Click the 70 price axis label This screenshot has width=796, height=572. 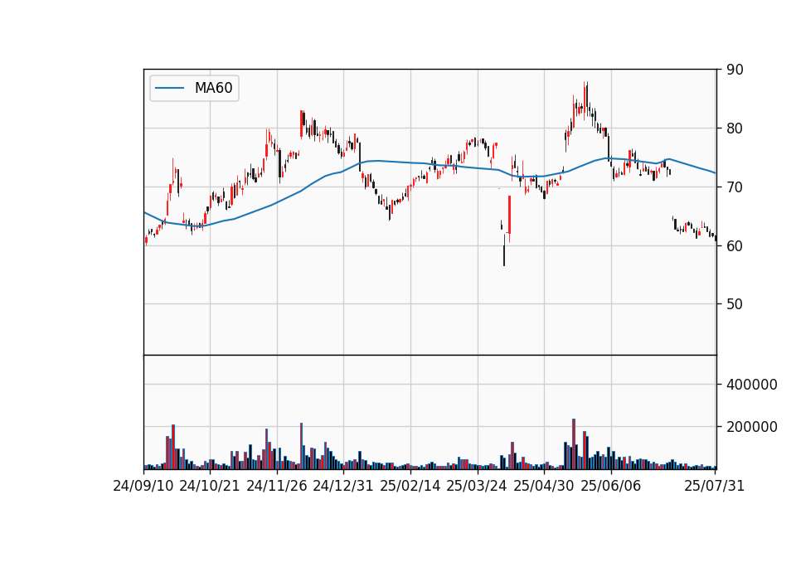(x=735, y=187)
